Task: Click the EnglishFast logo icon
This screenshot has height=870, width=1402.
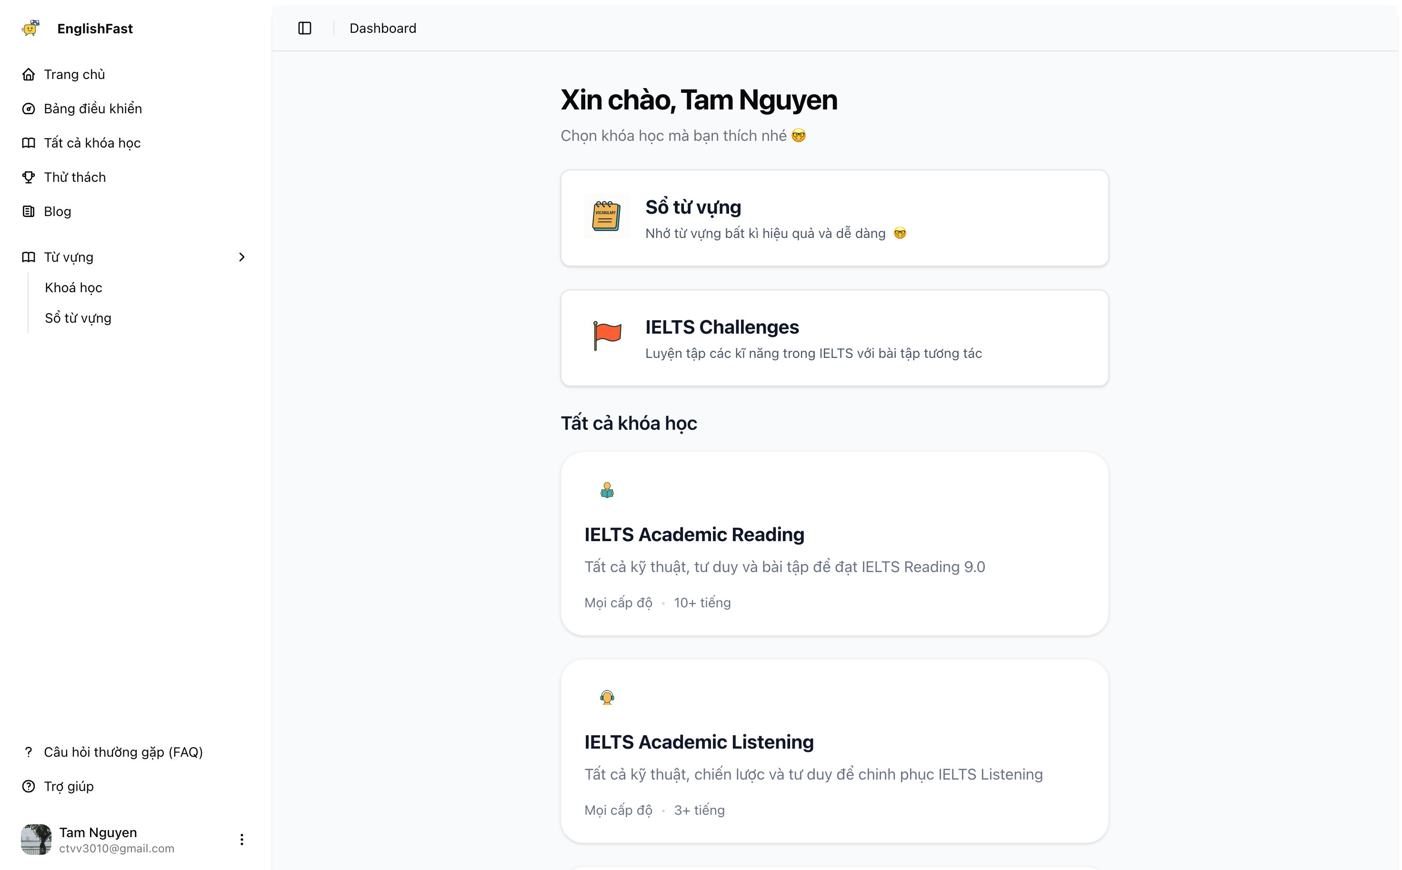Action: click(30, 28)
